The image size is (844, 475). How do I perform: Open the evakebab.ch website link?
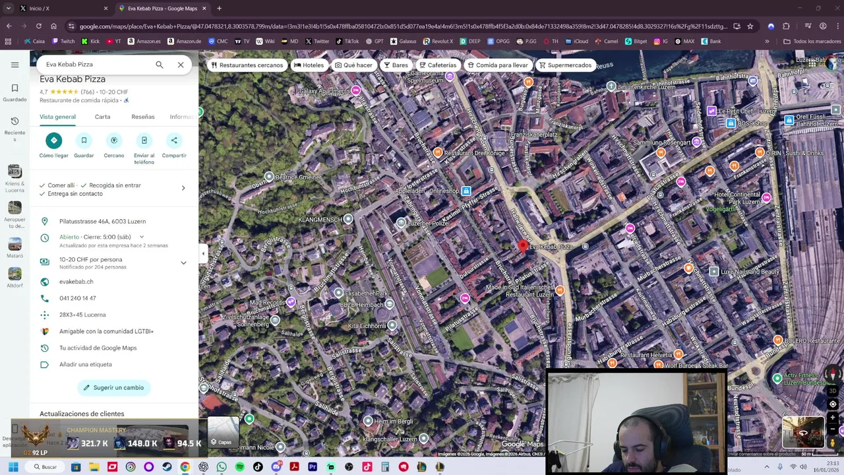click(x=76, y=282)
